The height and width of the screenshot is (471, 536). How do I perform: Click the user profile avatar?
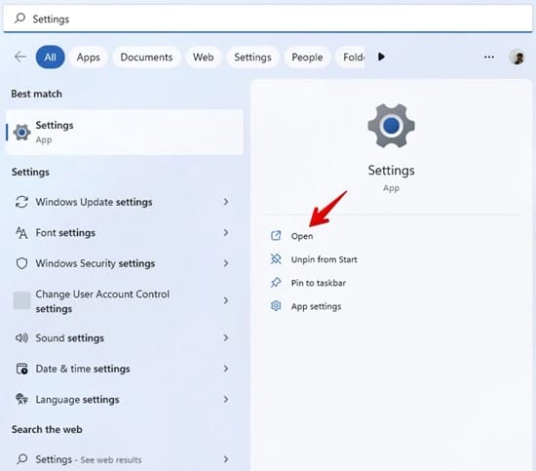click(517, 57)
